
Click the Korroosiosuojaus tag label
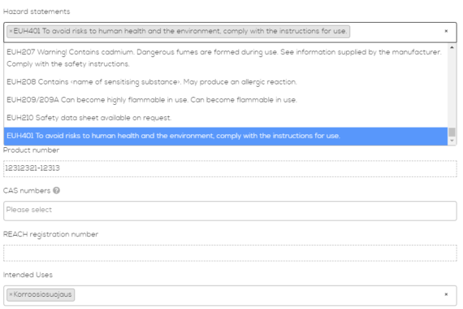click(x=42, y=294)
